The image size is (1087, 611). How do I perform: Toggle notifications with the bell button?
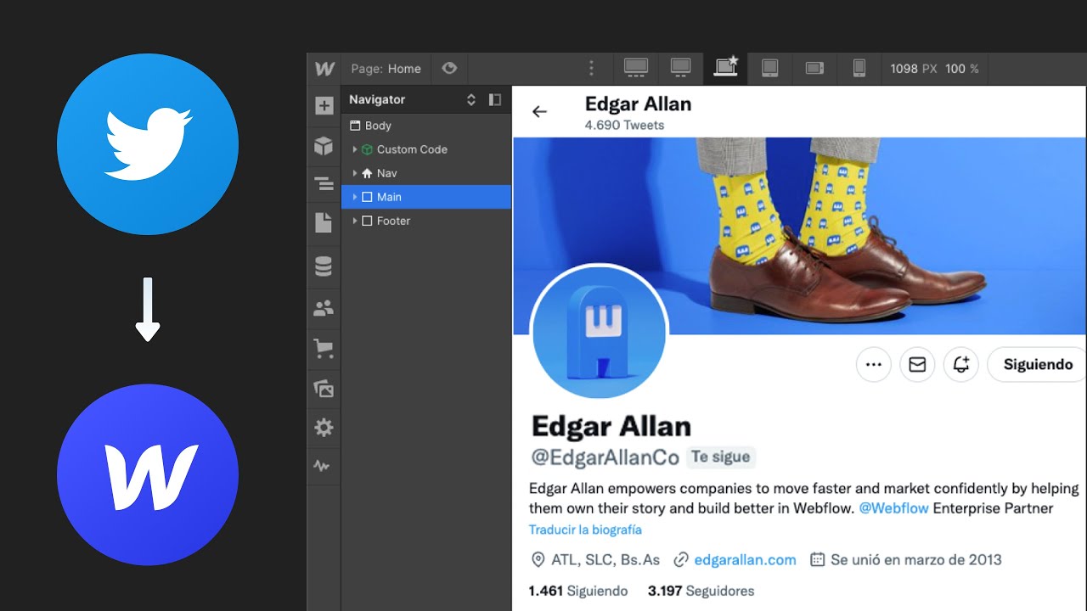(961, 365)
